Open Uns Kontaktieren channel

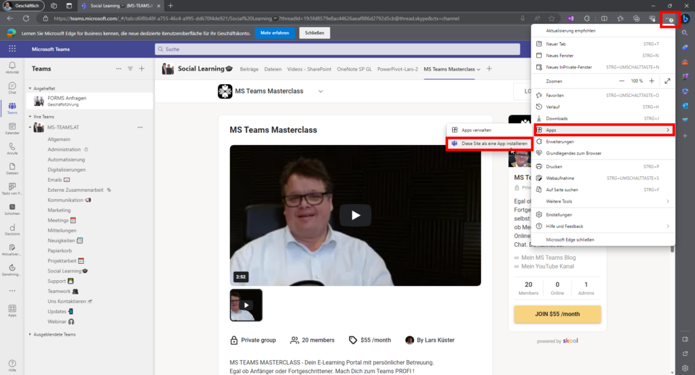click(70, 301)
